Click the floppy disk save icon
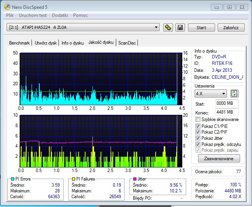 pyautogui.click(x=180, y=28)
